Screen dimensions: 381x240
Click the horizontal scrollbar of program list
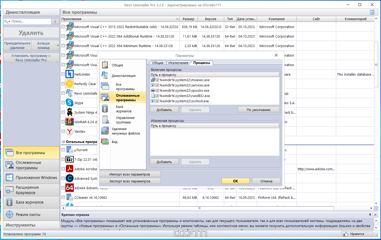coord(199,208)
